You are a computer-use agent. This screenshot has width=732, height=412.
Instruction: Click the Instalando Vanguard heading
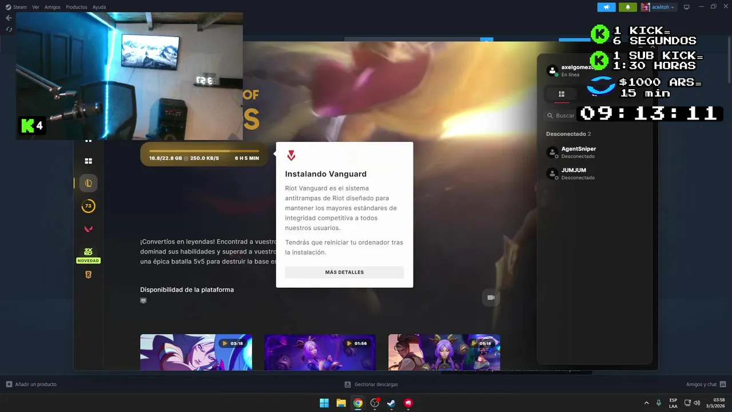coord(326,174)
